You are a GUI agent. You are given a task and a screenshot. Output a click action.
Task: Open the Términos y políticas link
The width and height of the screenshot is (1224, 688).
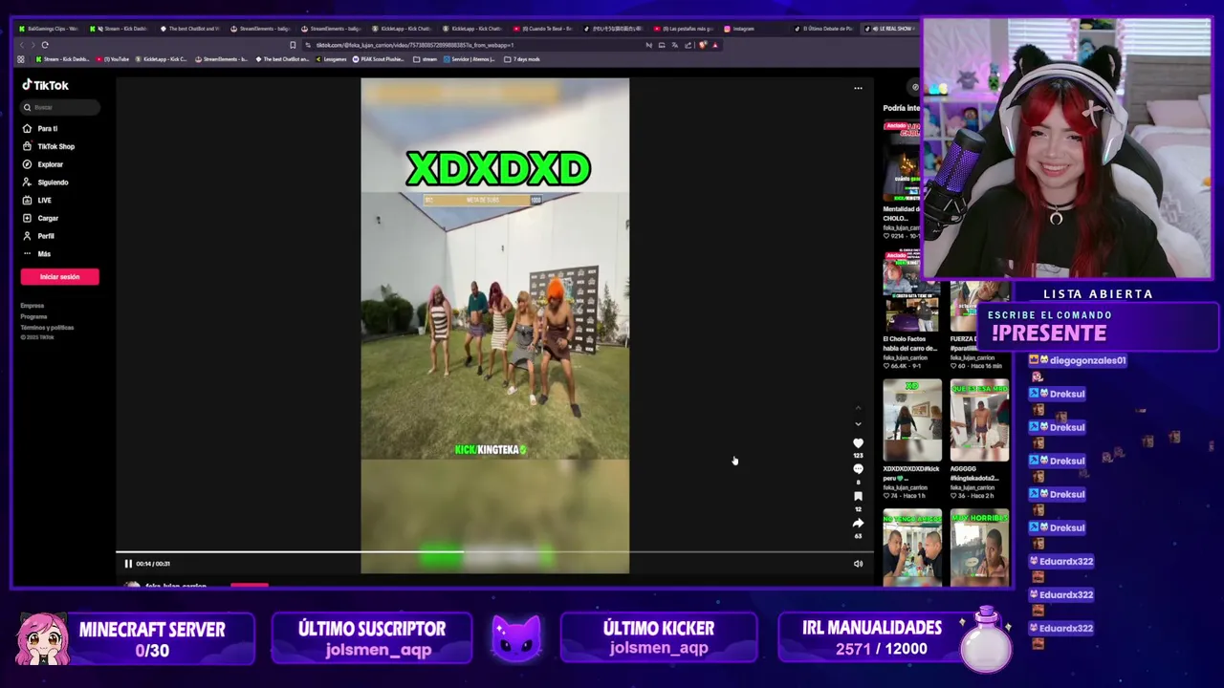pyautogui.click(x=47, y=327)
